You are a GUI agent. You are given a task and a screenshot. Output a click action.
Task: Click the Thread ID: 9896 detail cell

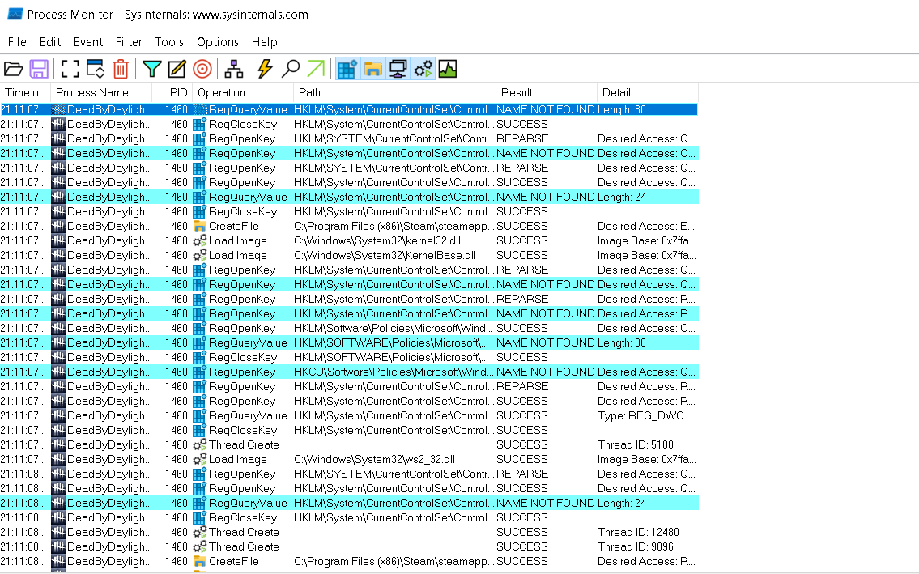(x=636, y=547)
